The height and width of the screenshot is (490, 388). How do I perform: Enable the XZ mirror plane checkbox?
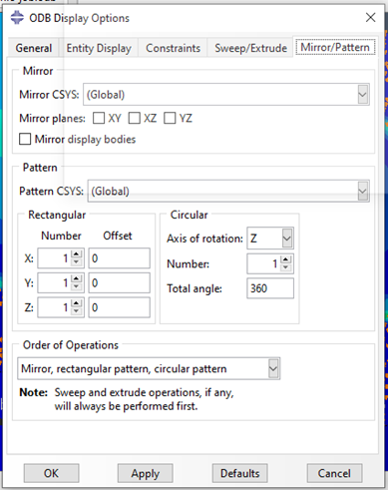click(x=135, y=118)
